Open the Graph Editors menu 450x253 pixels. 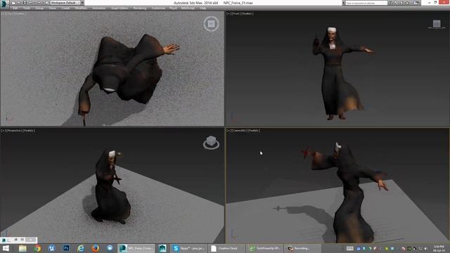[x=120, y=8]
